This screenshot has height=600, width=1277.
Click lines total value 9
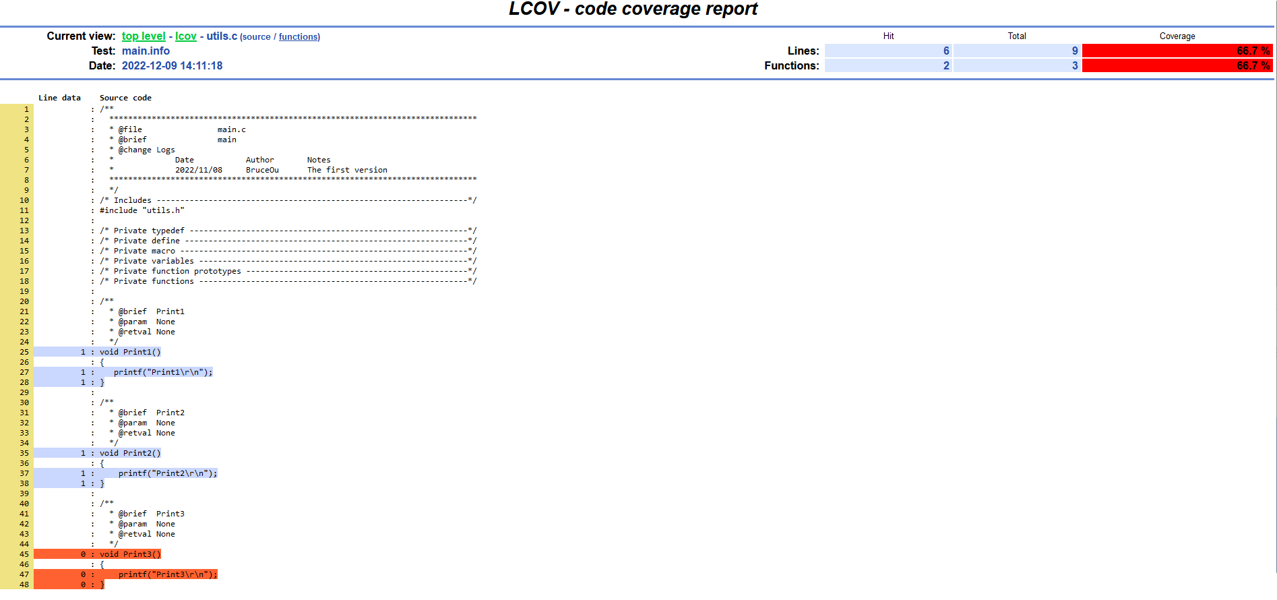(x=1017, y=51)
